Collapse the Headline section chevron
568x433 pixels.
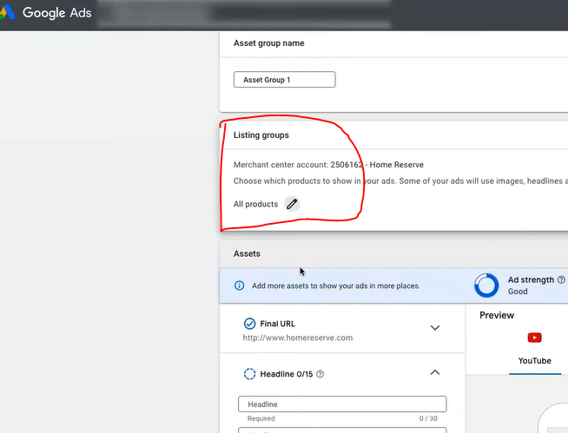435,372
